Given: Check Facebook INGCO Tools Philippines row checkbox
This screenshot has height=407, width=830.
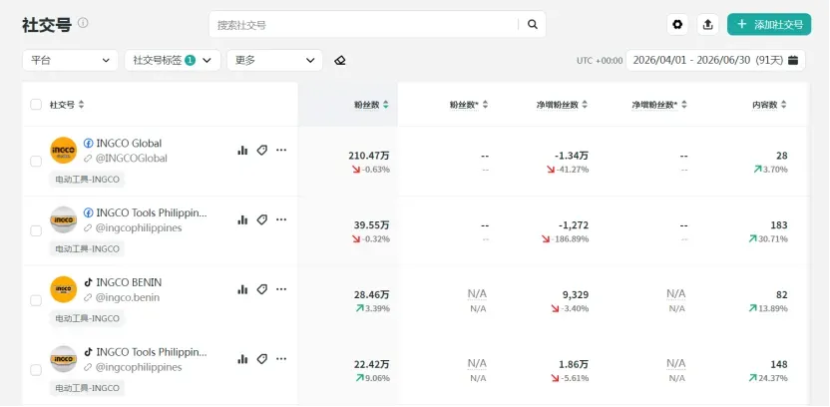Looking at the screenshot, I should point(36,230).
